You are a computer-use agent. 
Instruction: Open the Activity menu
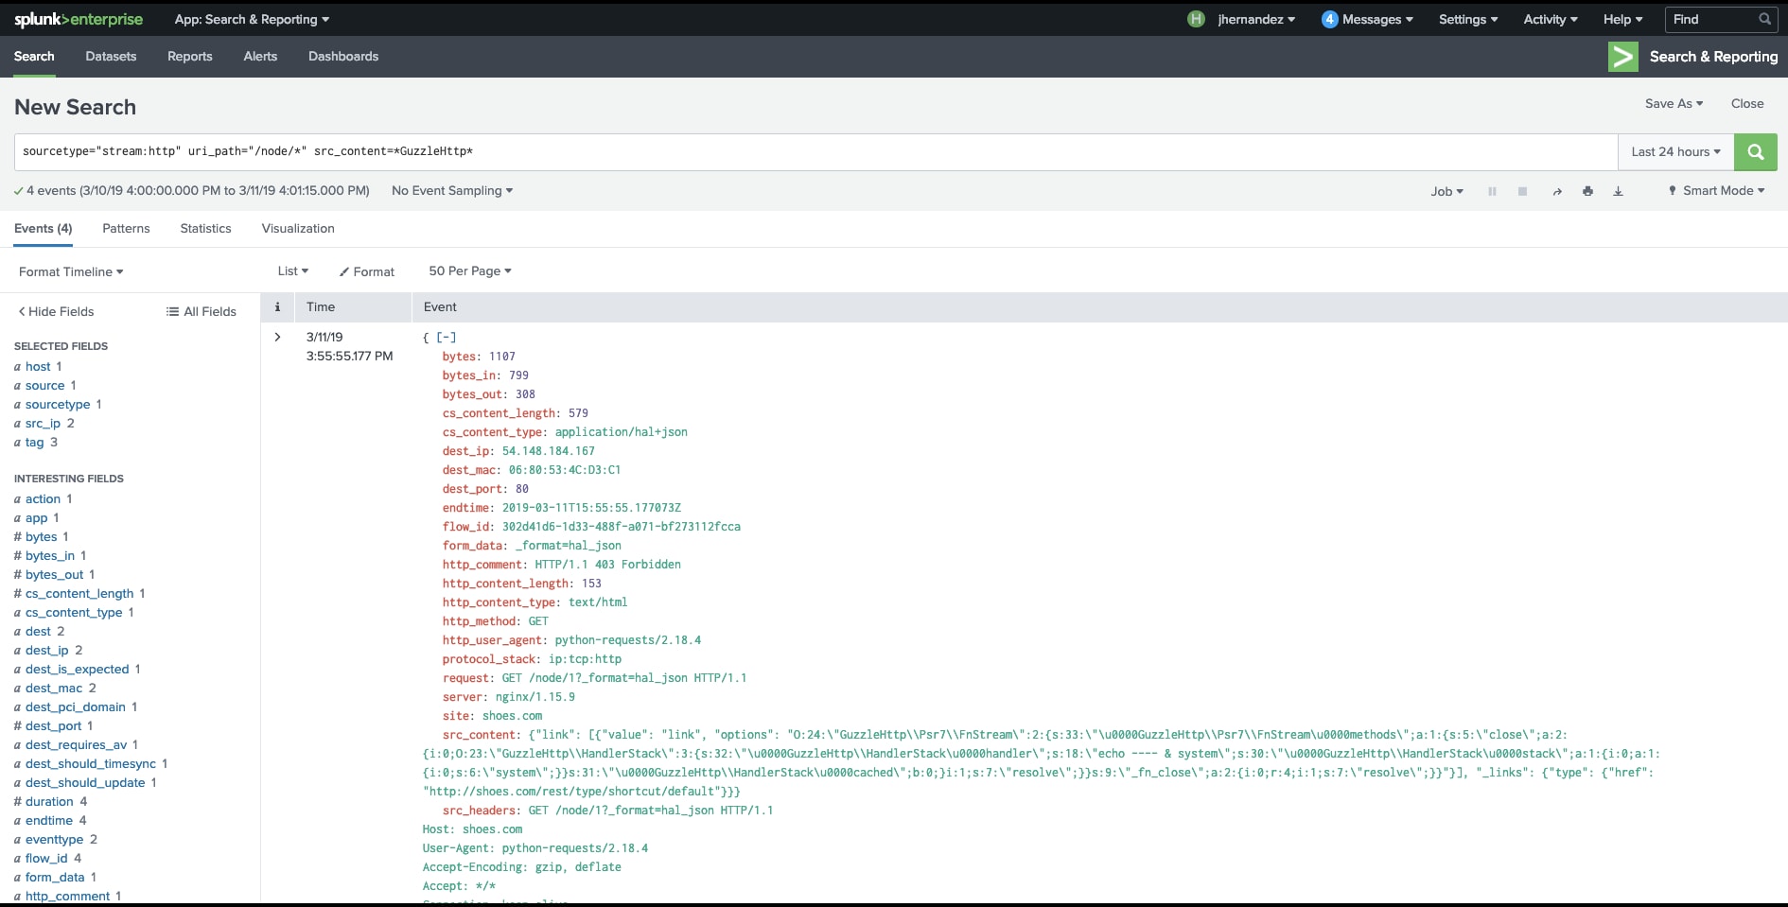pyautogui.click(x=1551, y=19)
